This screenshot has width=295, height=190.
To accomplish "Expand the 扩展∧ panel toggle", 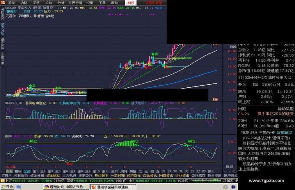I will click(x=6, y=176).
